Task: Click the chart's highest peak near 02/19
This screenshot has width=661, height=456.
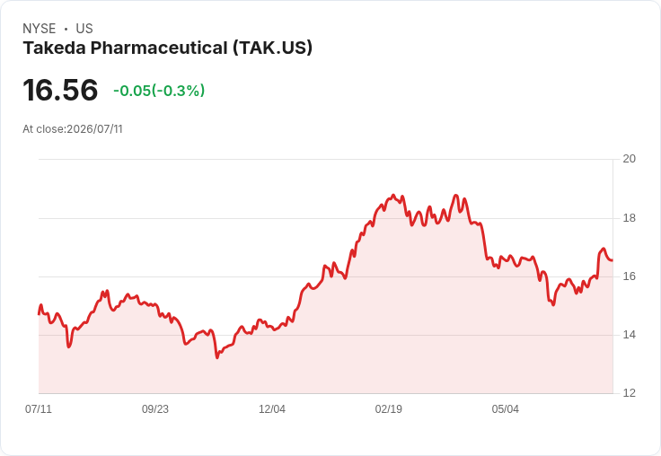Action: 393,195
